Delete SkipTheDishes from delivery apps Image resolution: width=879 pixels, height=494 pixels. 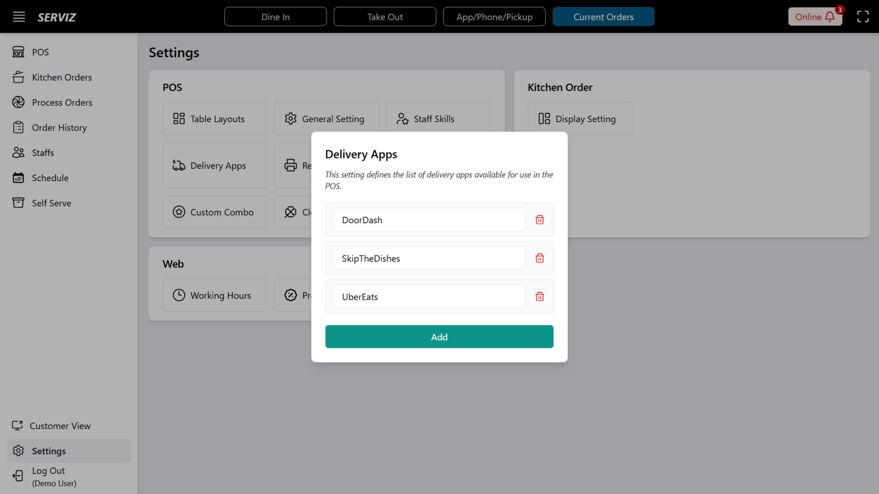click(x=539, y=258)
